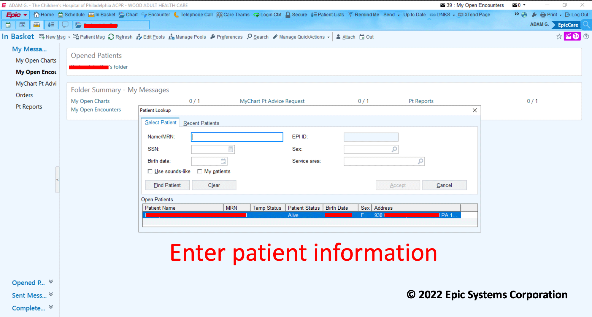Open the Birth date calendar picker
The width and height of the screenshot is (592, 317).
point(223,161)
